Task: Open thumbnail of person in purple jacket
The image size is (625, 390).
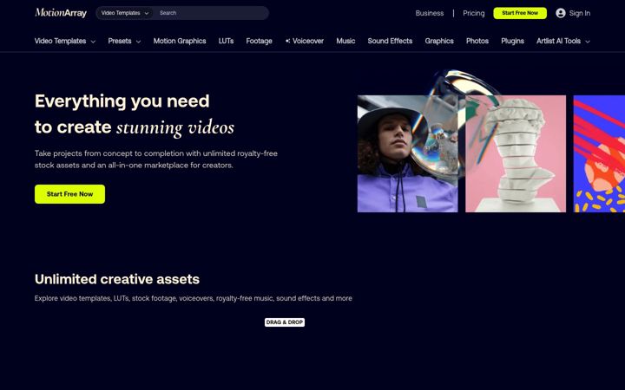Action: 407,153
